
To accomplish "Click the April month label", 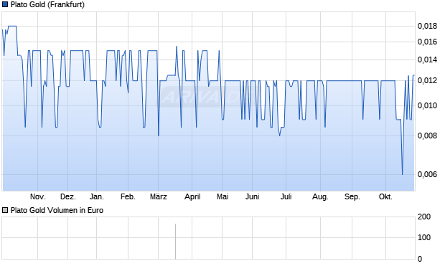I will coord(192,196).
